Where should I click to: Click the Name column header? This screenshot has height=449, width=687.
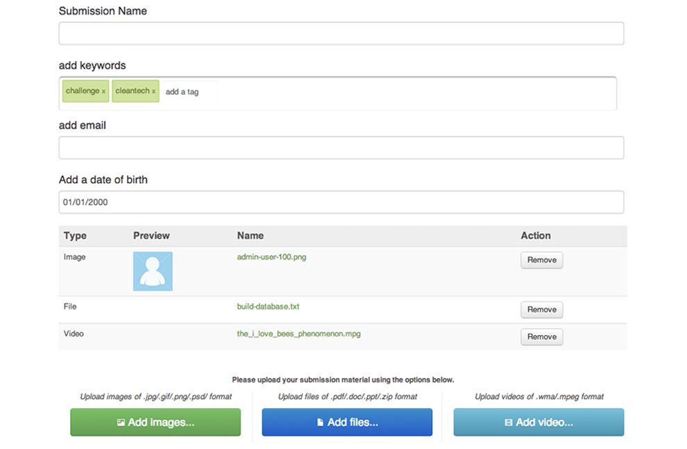tap(251, 236)
